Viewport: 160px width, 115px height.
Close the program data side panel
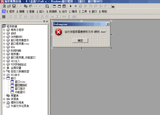(47, 21)
